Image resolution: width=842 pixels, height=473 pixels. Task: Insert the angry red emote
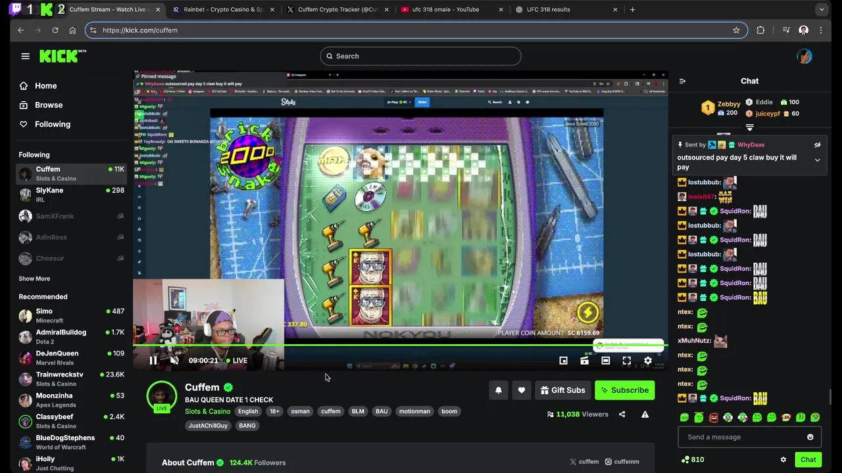(713, 417)
